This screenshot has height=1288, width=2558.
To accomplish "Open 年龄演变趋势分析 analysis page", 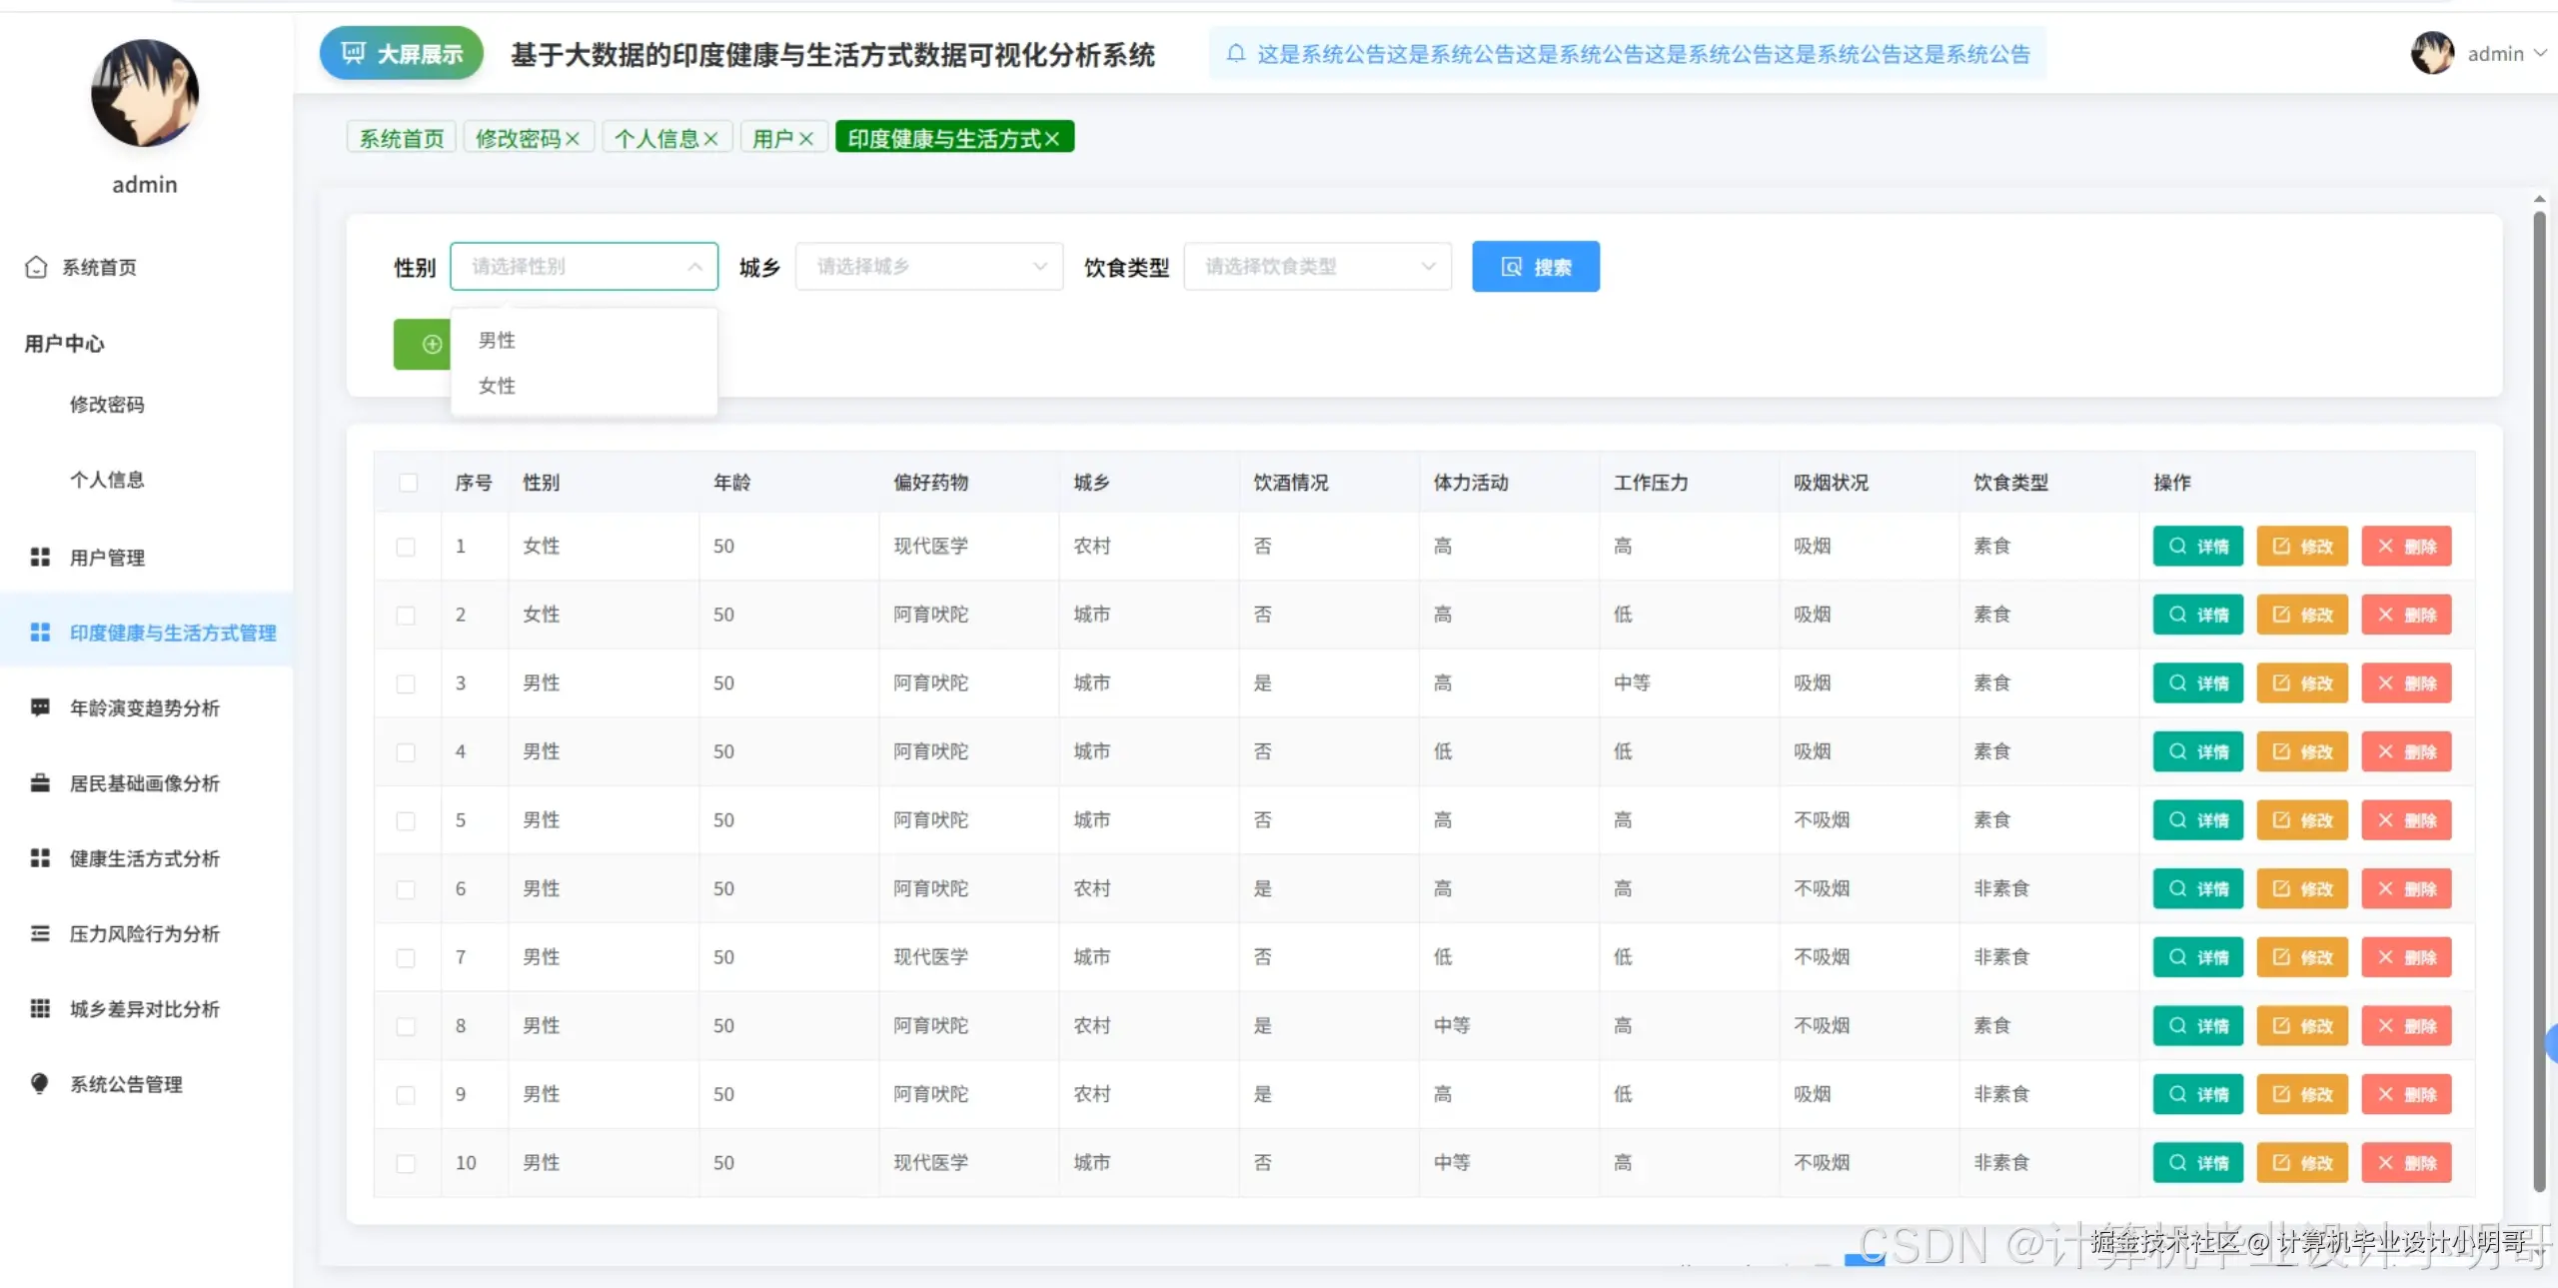I will (x=143, y=707).
